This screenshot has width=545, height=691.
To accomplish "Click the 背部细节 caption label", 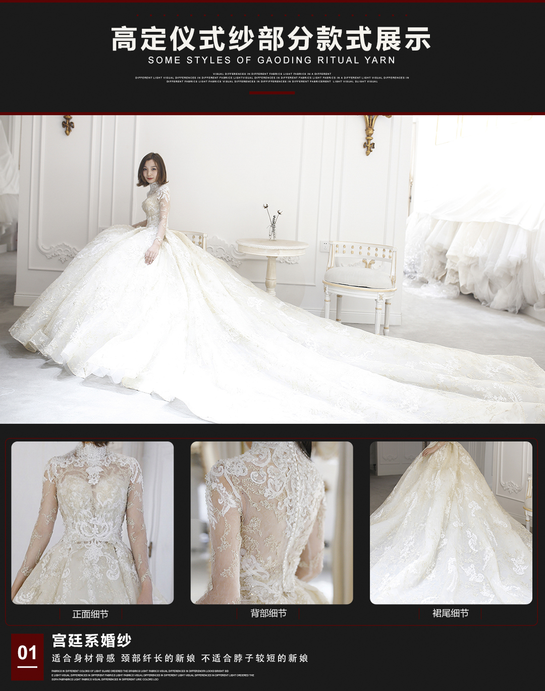I will tap(268, 613).
